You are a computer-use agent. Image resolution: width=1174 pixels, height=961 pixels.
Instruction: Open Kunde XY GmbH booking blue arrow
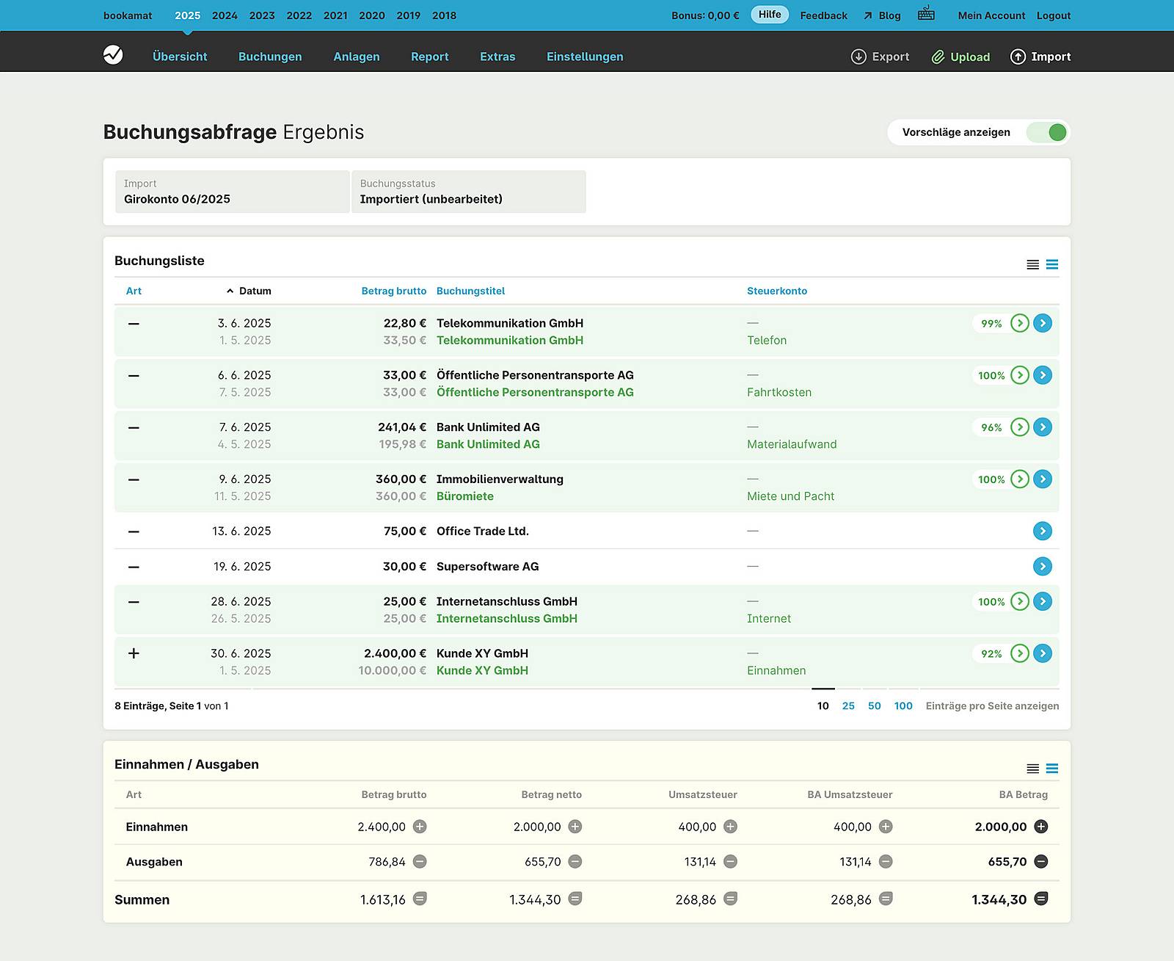1043,653
